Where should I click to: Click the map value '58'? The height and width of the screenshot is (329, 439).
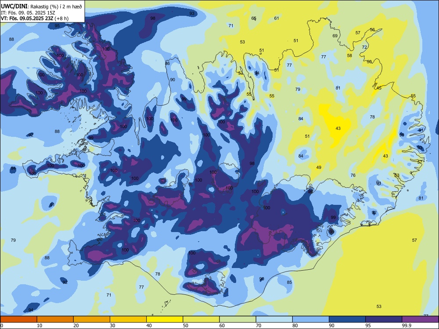click(349, 56)
